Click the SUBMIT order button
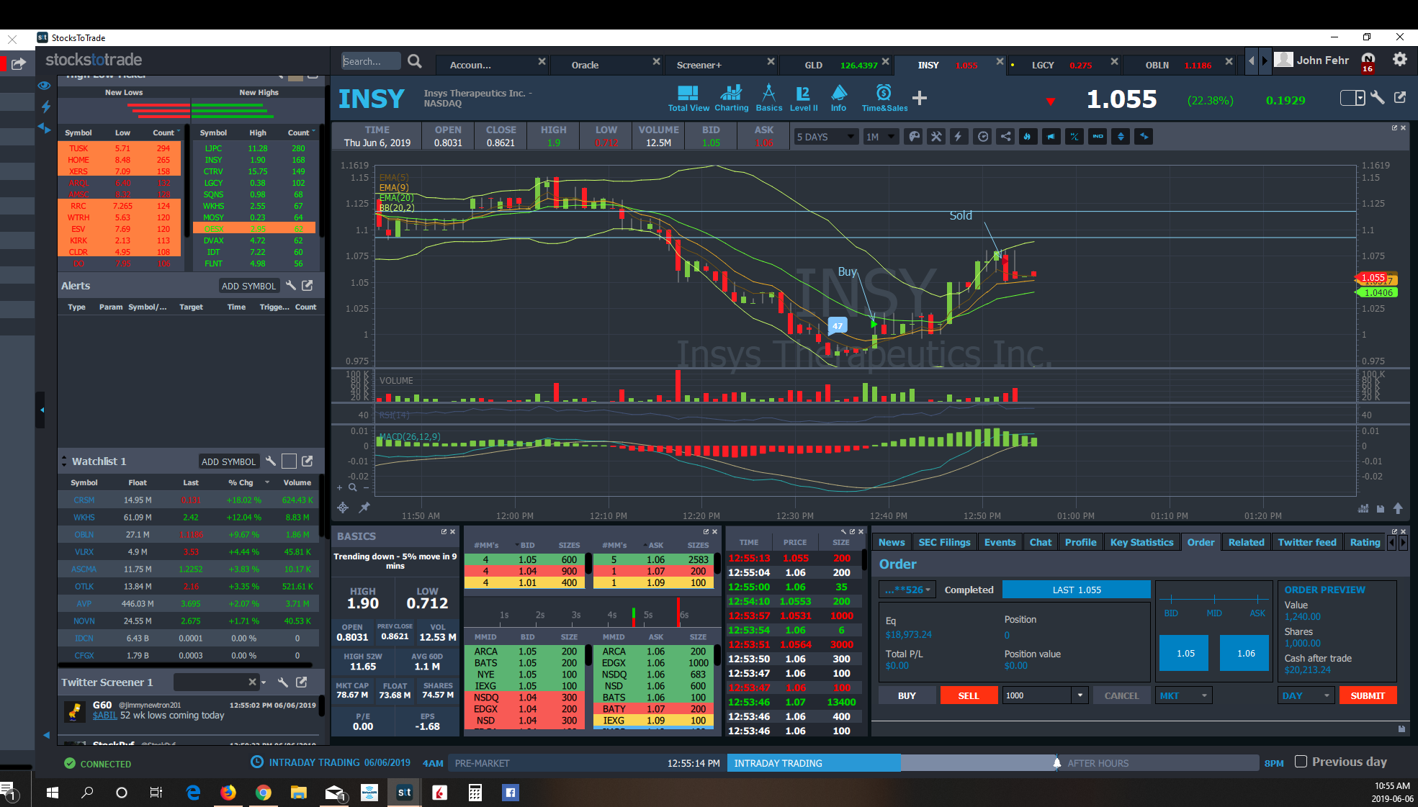 (x=1367, y=695)
